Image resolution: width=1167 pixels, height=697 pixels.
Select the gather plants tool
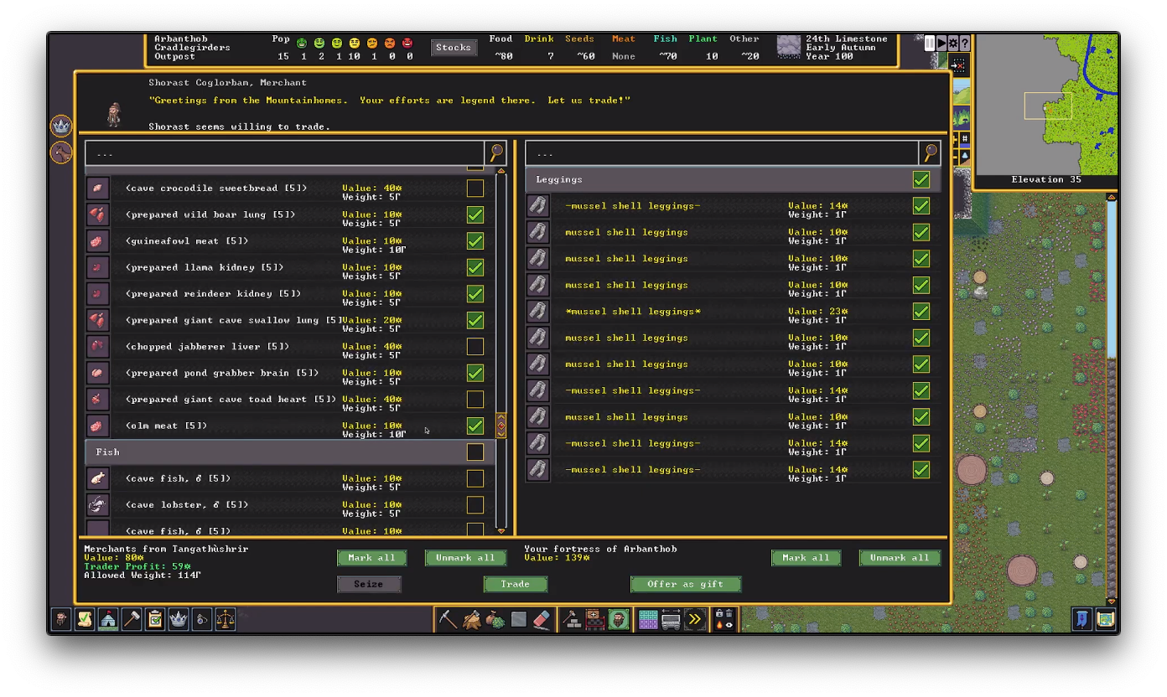pos(495,619)
